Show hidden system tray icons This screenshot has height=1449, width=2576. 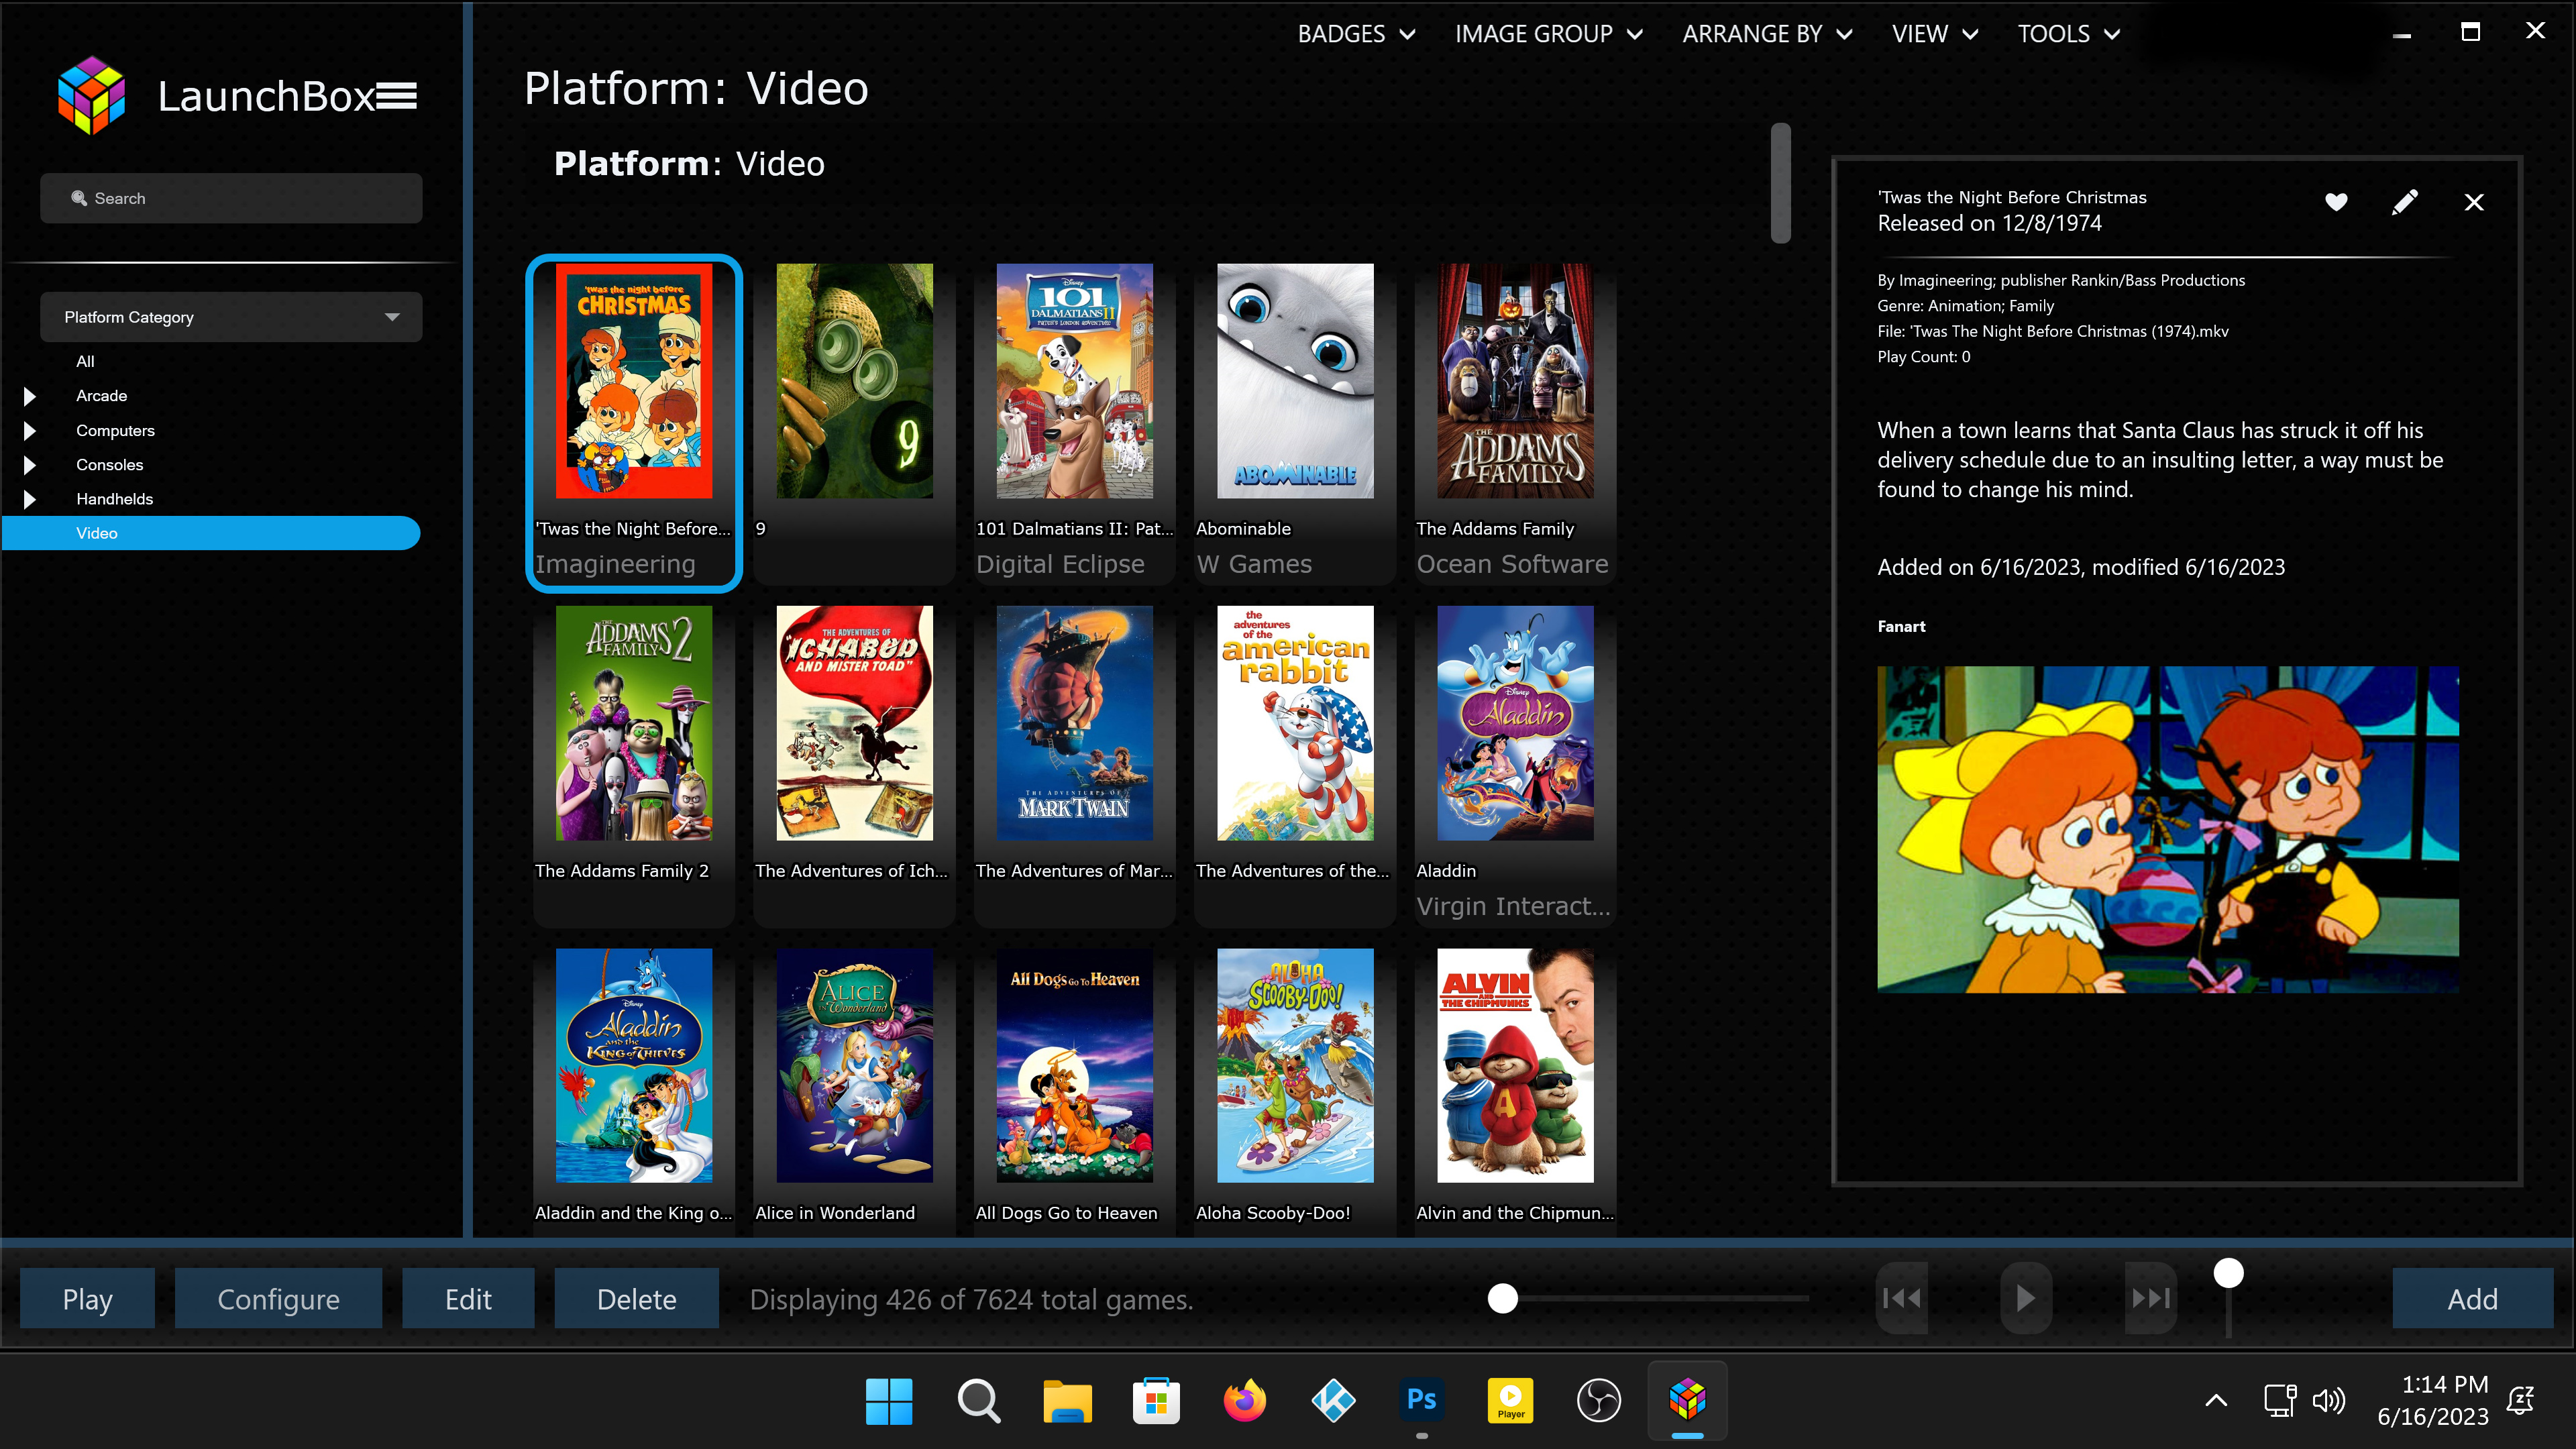(x=2216, y=1401)
